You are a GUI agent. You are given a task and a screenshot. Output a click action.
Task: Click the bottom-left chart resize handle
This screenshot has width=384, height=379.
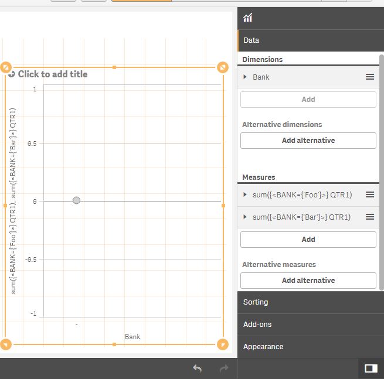point(6,344)
